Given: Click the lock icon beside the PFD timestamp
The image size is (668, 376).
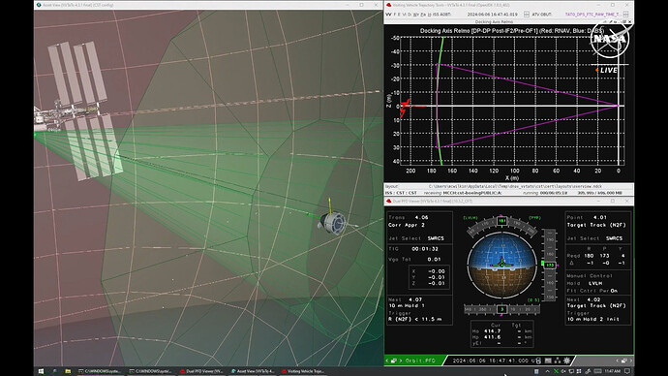Looking at the screenshot, I should point(539,360).
